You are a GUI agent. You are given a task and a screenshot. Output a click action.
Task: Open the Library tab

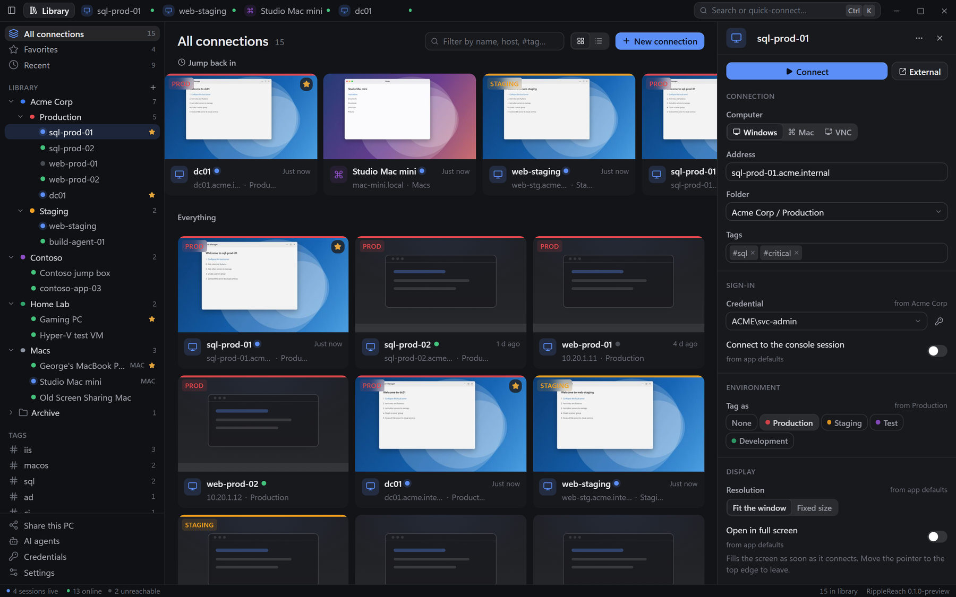(x=49, y=11)
